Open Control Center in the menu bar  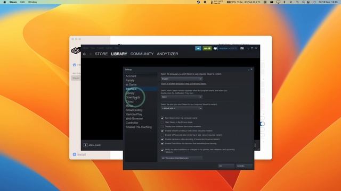click(x=308, y=2)
